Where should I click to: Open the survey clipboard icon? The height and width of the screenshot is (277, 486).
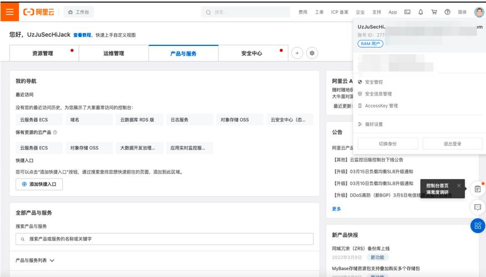tap(477, 188)
